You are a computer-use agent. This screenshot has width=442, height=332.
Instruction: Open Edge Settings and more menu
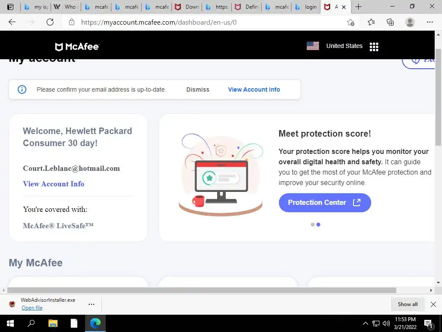[429, 22]
